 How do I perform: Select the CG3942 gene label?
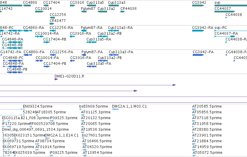click(199, 3)
